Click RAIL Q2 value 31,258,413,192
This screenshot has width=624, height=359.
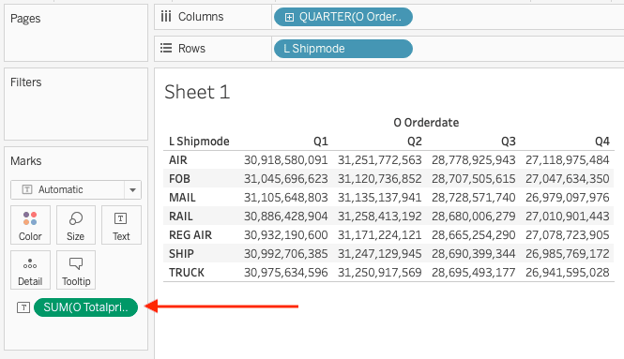click(x=380, y=217)
